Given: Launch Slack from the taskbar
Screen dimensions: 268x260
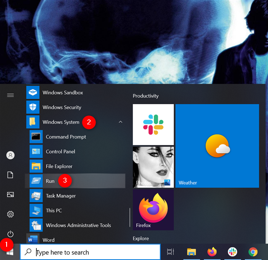Looking at the screenshot, I should [x=232, y=252].
